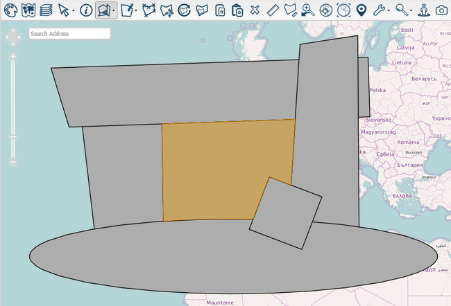Open the street view person tool
Screen dimensions: 451x306
point(425,10)
